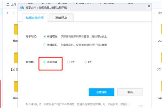Screen dimensions: 162x108
Task: Switch to the 私密链接分享 tab
Action: click(x=35, y=18)
